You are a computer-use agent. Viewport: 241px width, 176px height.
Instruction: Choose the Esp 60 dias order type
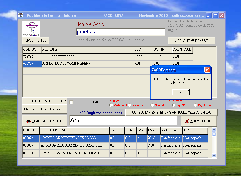(x=195, y=105)
